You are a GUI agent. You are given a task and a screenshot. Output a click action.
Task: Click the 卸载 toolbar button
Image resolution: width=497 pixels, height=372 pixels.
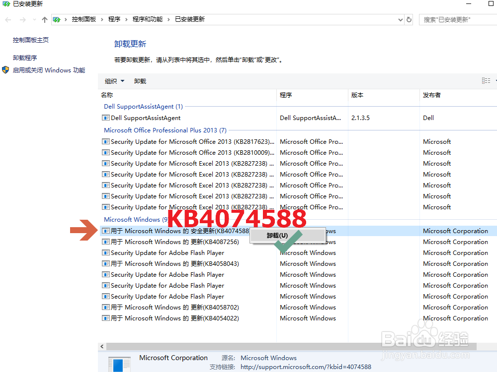click(140, 81)
